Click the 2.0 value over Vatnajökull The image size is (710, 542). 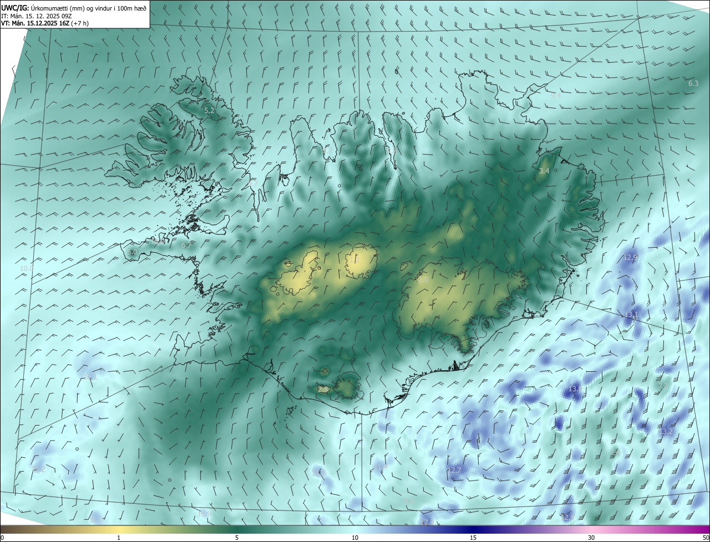click(x=423, y=280)
